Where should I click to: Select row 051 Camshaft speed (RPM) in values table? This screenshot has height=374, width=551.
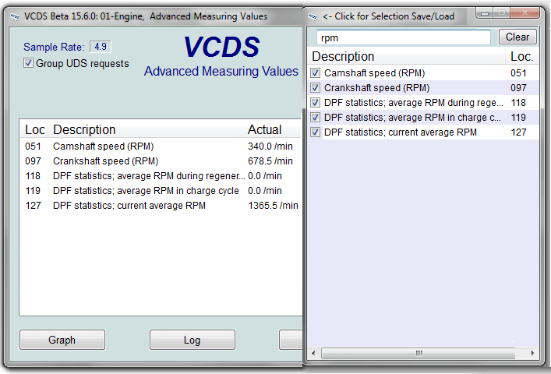[161, 146]
